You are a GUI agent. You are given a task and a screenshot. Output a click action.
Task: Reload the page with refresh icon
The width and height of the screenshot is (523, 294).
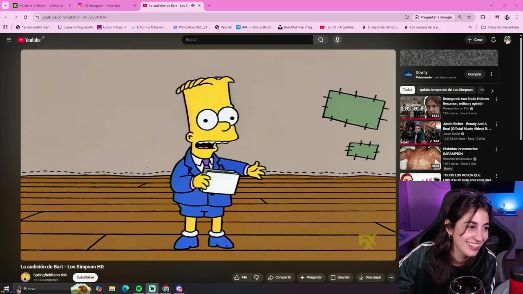pyautogui.click(x=25, y=17)
